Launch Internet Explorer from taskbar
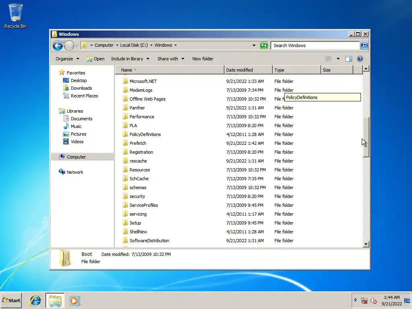The image size is (412, 309). coord(35,301)
